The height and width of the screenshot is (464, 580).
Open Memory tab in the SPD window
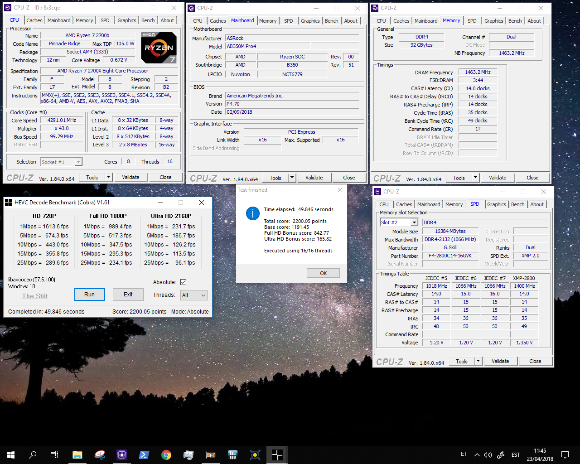click(454, 204)
